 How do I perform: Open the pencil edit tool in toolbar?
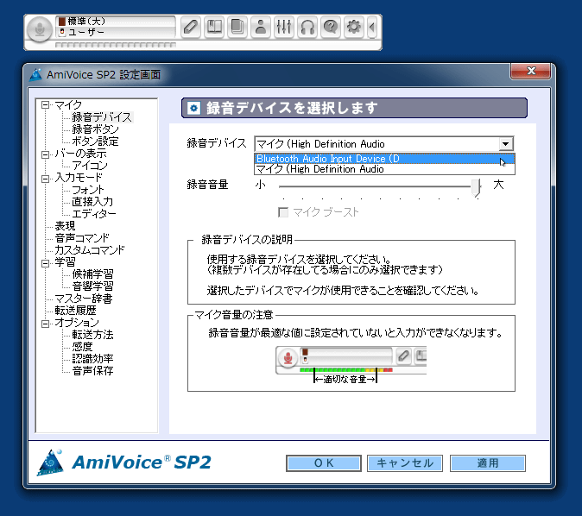(x=191, y=27)
